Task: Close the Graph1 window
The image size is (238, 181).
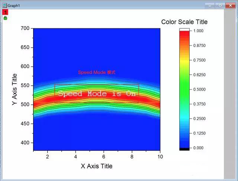Action: 231,6
